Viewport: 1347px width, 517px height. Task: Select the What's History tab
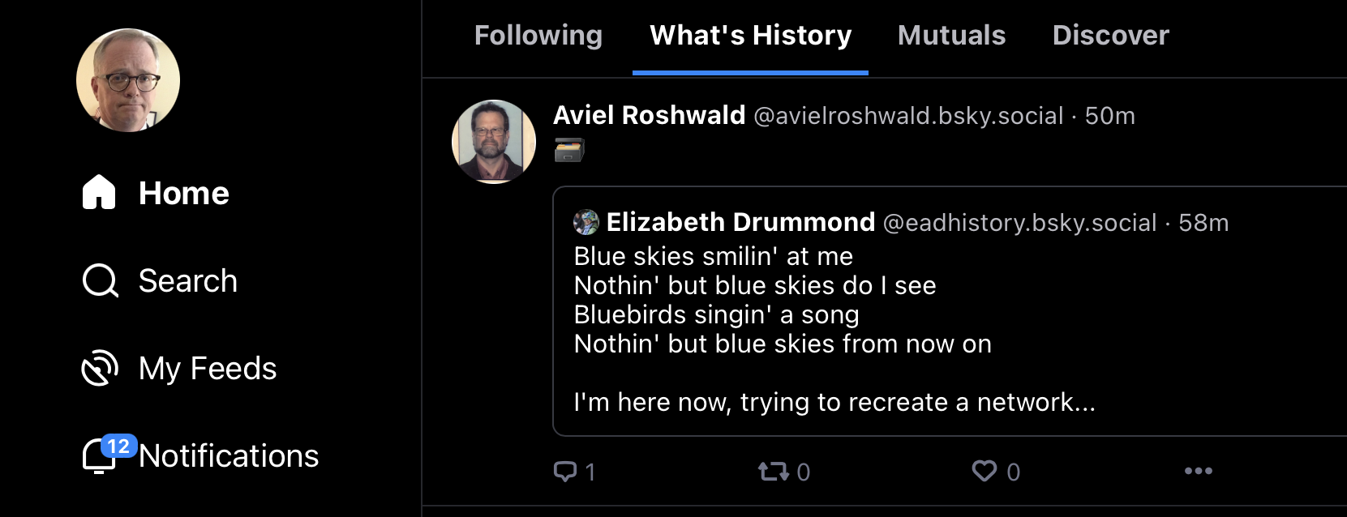pos(750,35)
